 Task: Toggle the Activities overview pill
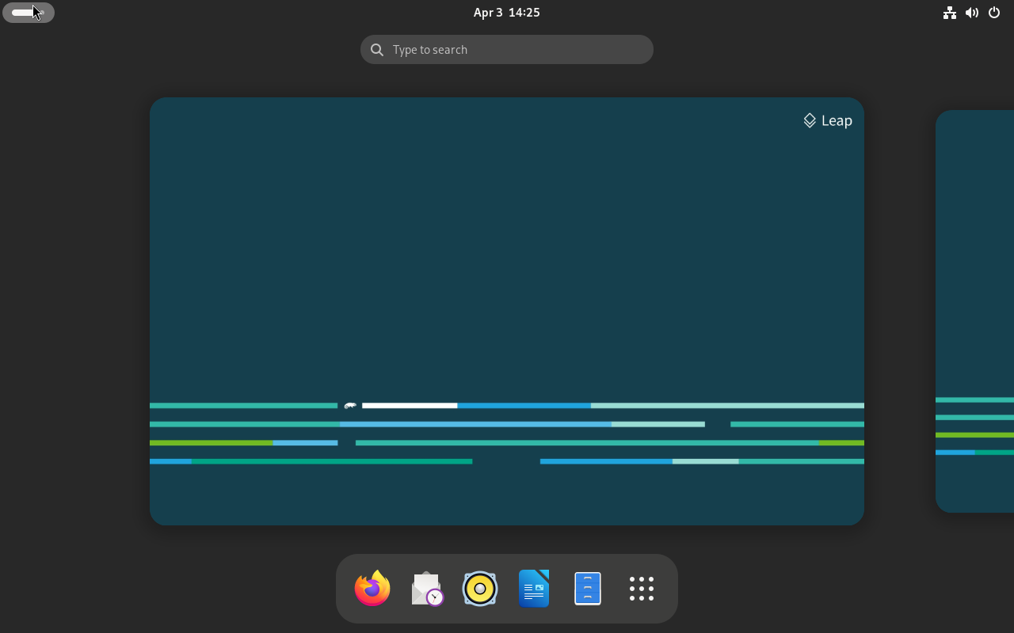point(29,13)
